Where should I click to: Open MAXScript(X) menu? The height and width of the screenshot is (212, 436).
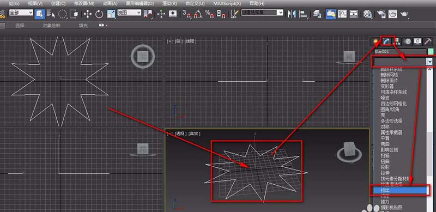(x=227, y=4)
